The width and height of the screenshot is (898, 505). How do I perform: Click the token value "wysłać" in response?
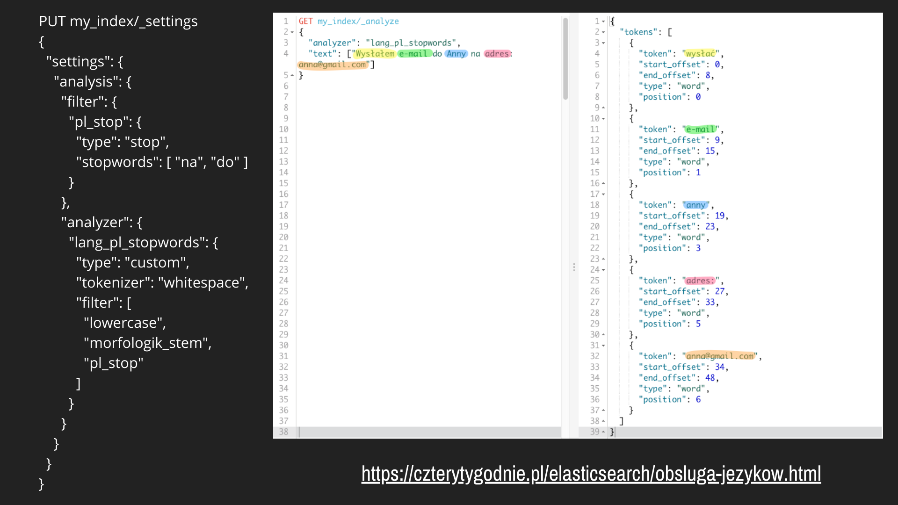(701, 54)
